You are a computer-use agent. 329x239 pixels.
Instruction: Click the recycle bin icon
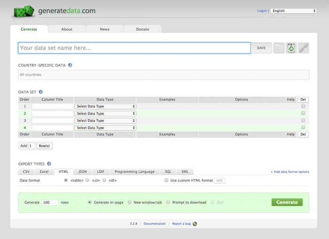coord(291,48)
